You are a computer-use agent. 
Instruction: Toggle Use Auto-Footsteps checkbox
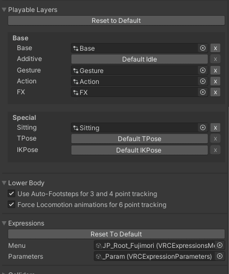(11, 193)
